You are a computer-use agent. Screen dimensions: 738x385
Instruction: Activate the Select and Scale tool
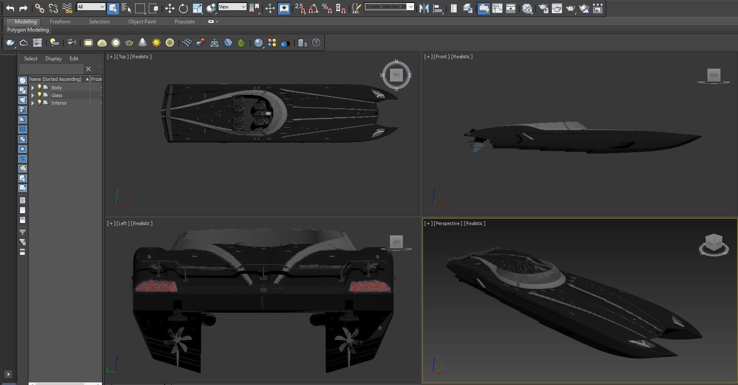tap(197, 8)
